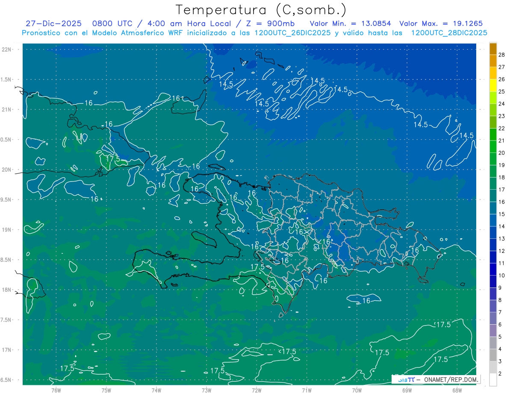Click the '71W' longitude axis label
513x396 pixels.
click(307, 390)
